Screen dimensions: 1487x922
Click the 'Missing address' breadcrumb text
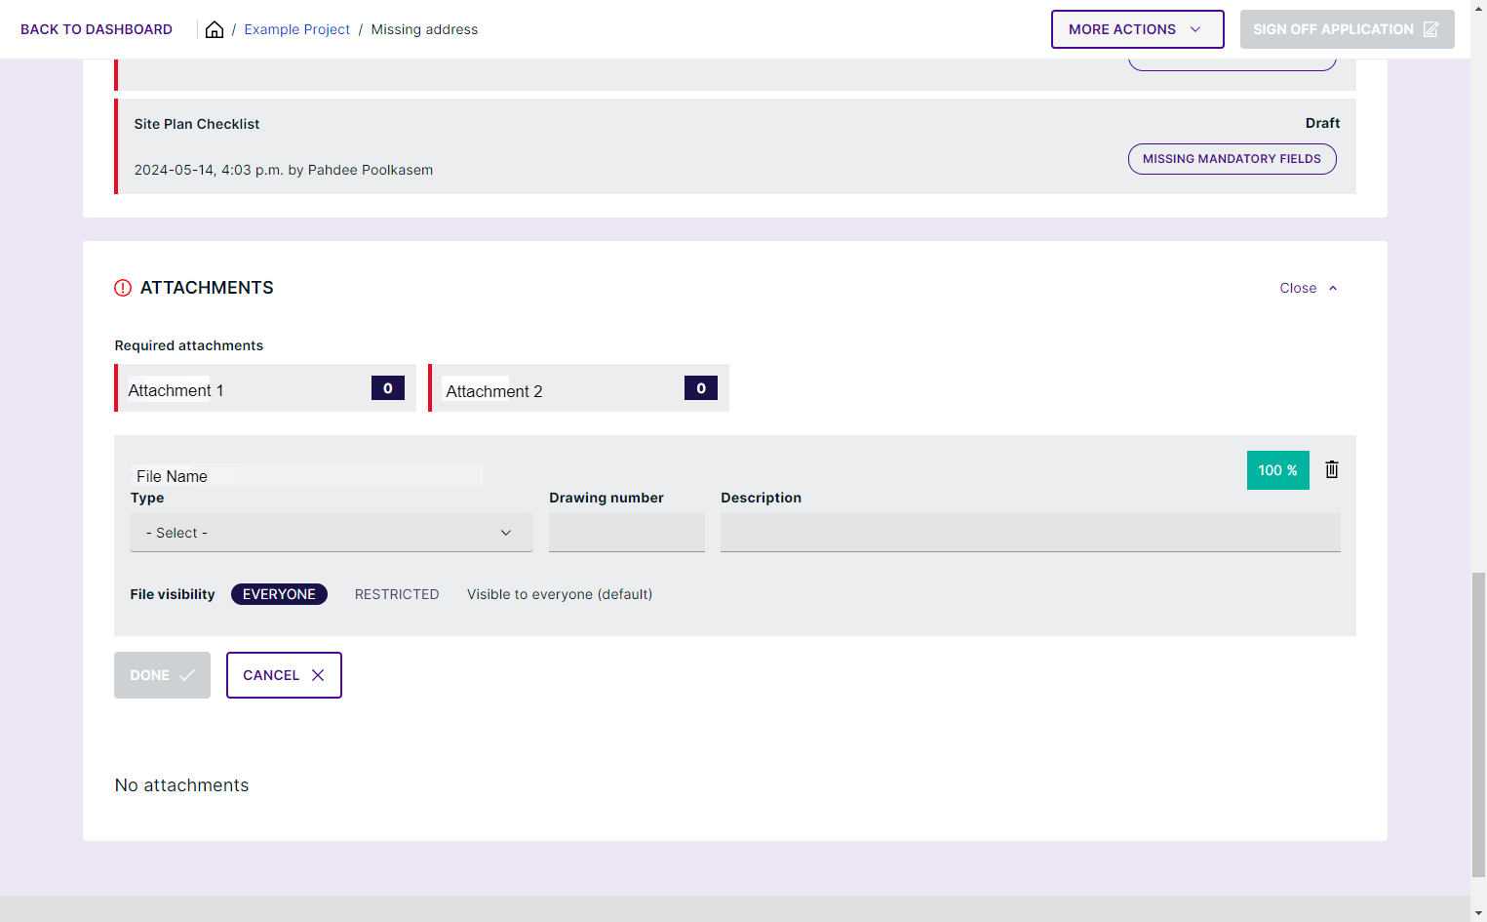(424, 29)
